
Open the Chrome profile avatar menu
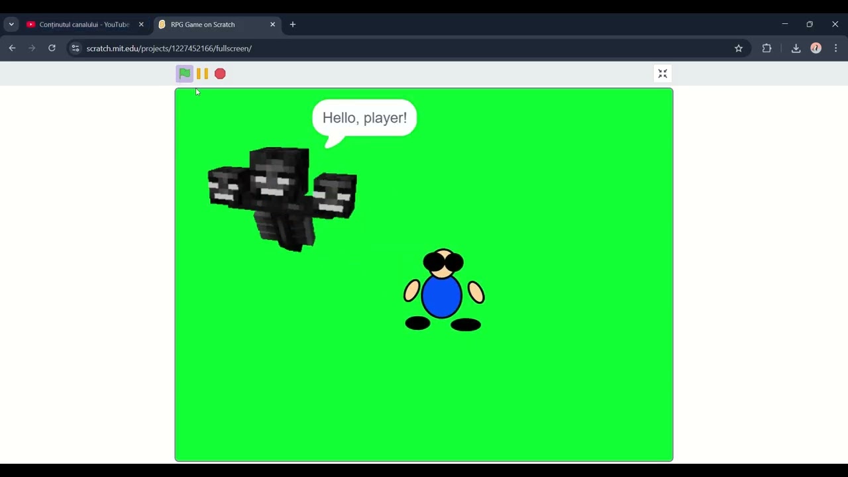click(816, 48)
